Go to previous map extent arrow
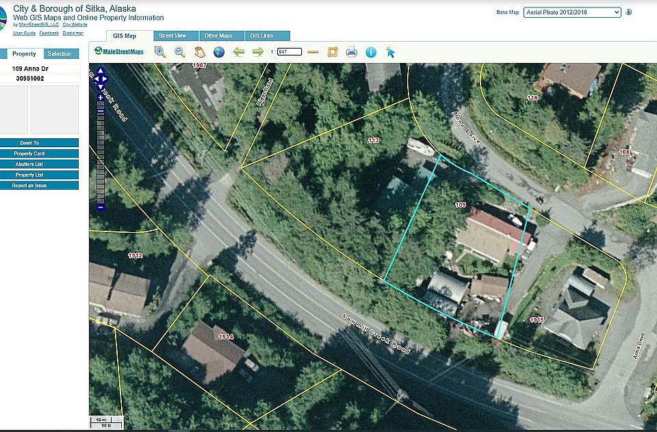This screenshot has height=432, width=657. coord(239,52)
